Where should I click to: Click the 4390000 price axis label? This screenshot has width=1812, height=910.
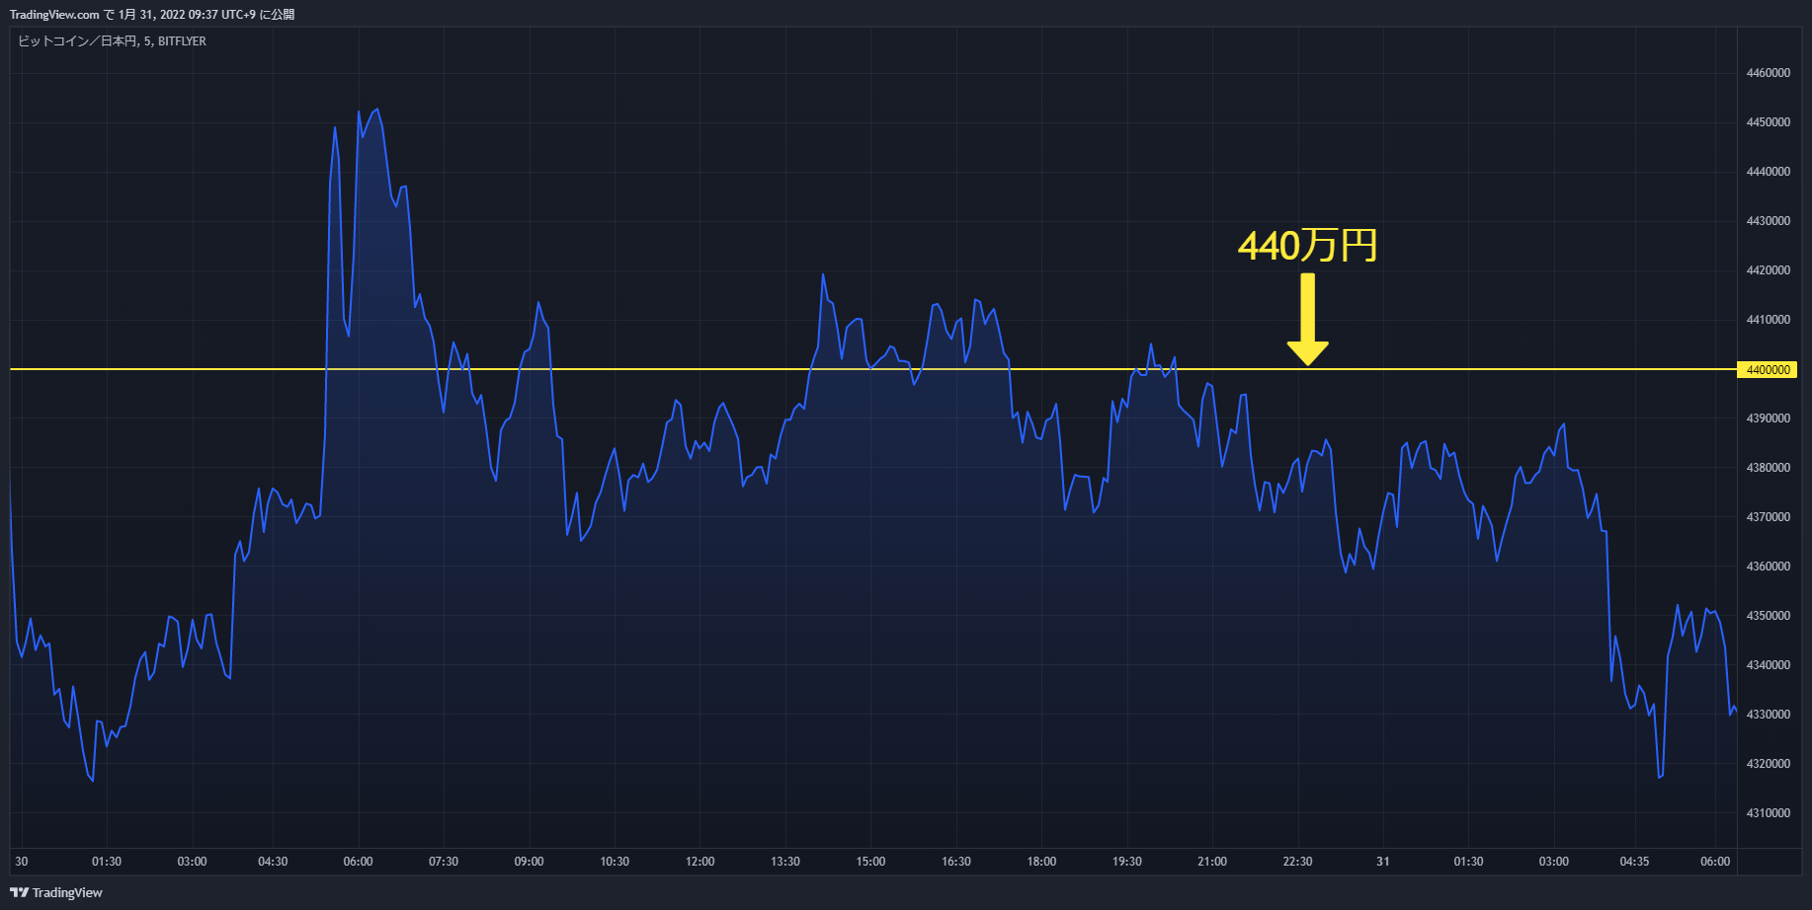click(1769, 418)
